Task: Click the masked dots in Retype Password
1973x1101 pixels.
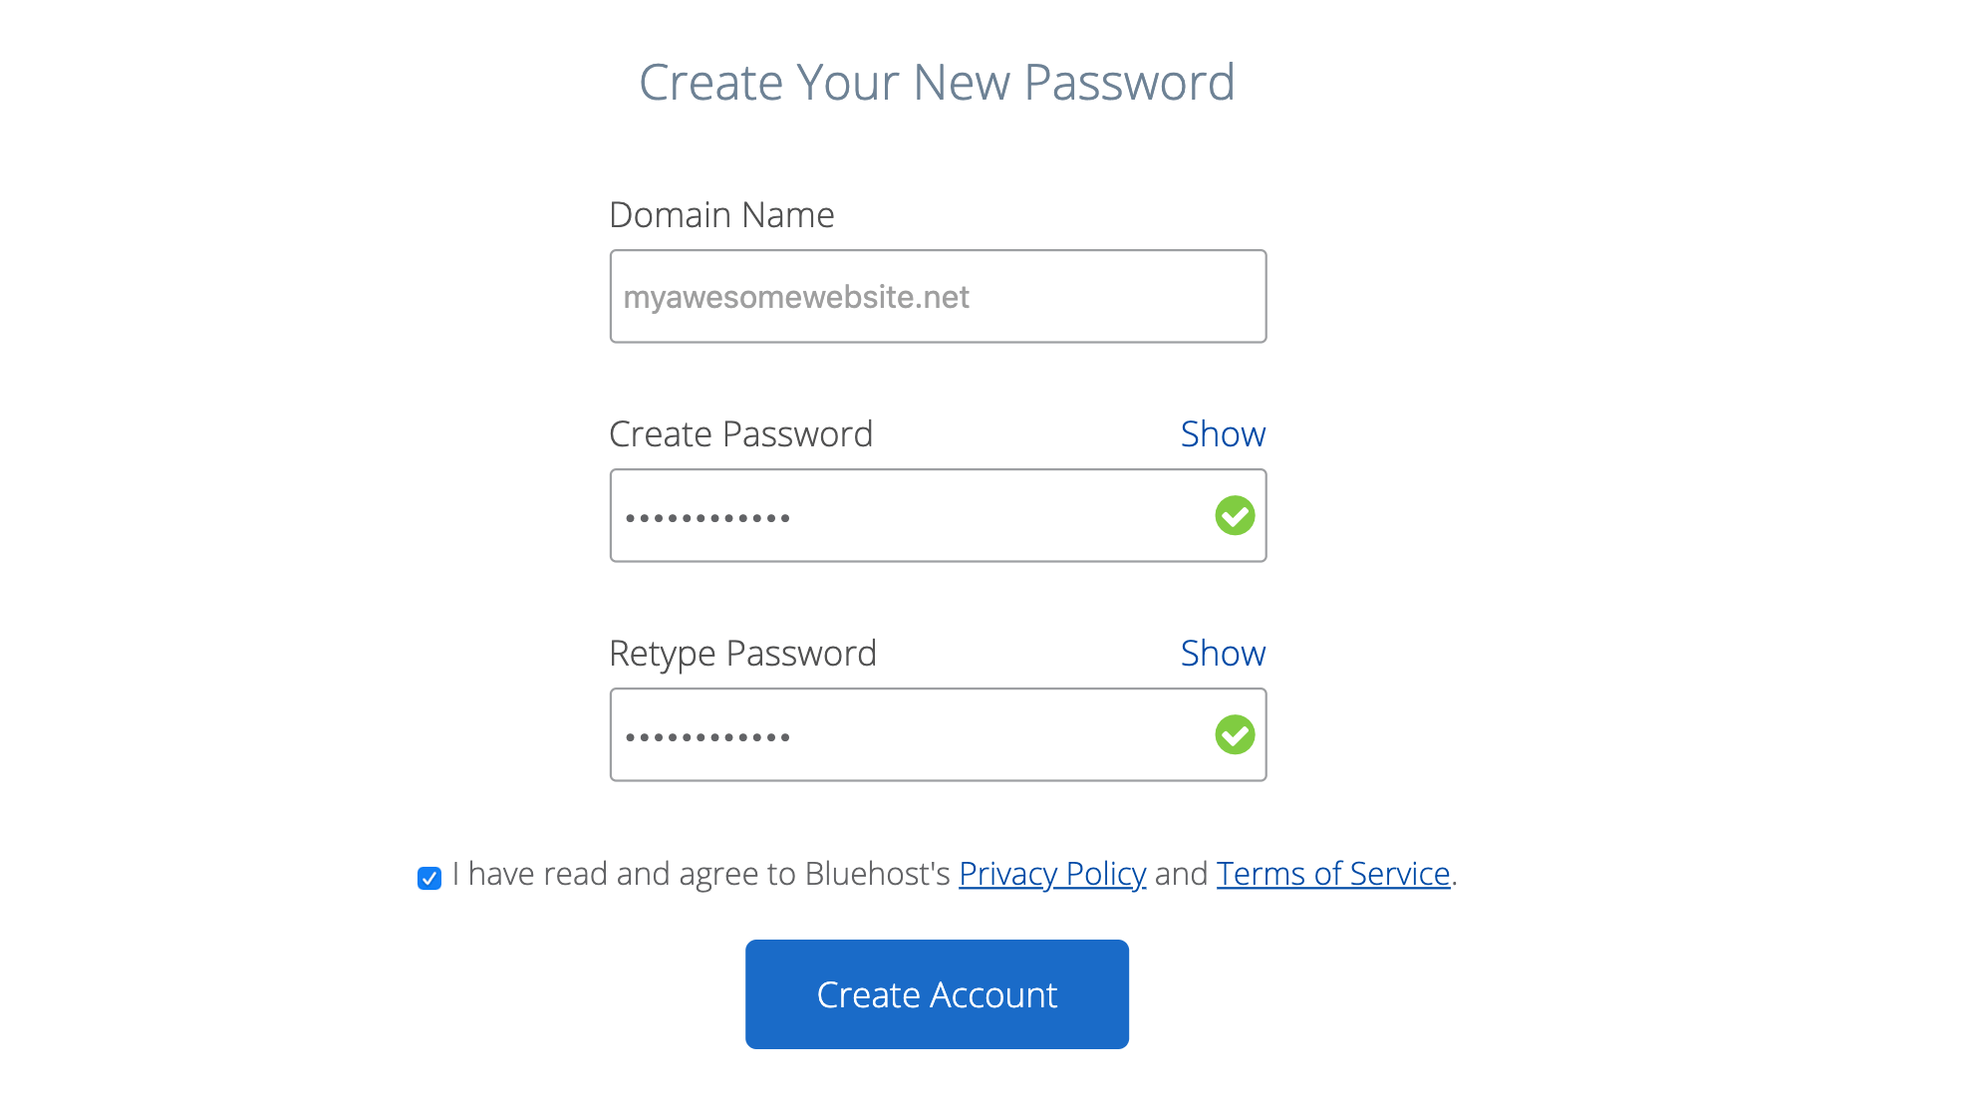Action: 707,737
